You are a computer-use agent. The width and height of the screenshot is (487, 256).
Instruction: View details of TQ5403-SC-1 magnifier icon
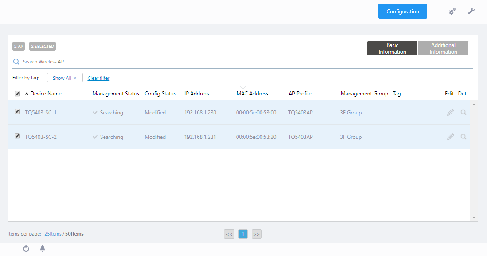[x=463, y=113]
